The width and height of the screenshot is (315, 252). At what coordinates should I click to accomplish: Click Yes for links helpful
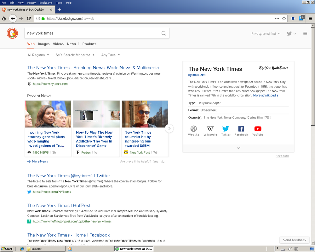pos(156,162)
